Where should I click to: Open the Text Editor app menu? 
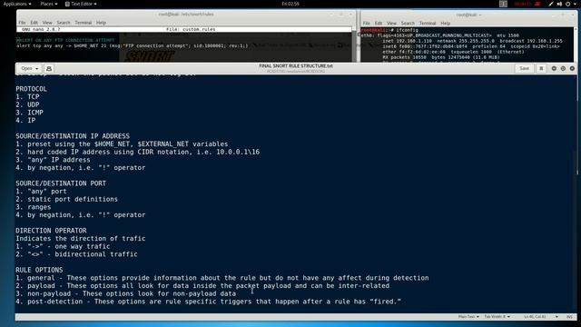(x=81, y=4)
